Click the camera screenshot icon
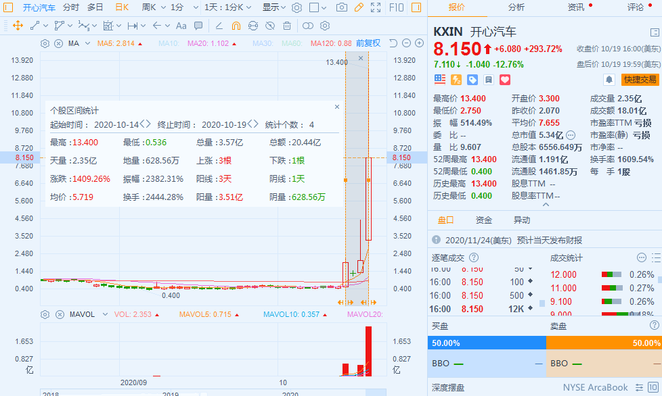The image size is (662, 396). tap(342, 7)
